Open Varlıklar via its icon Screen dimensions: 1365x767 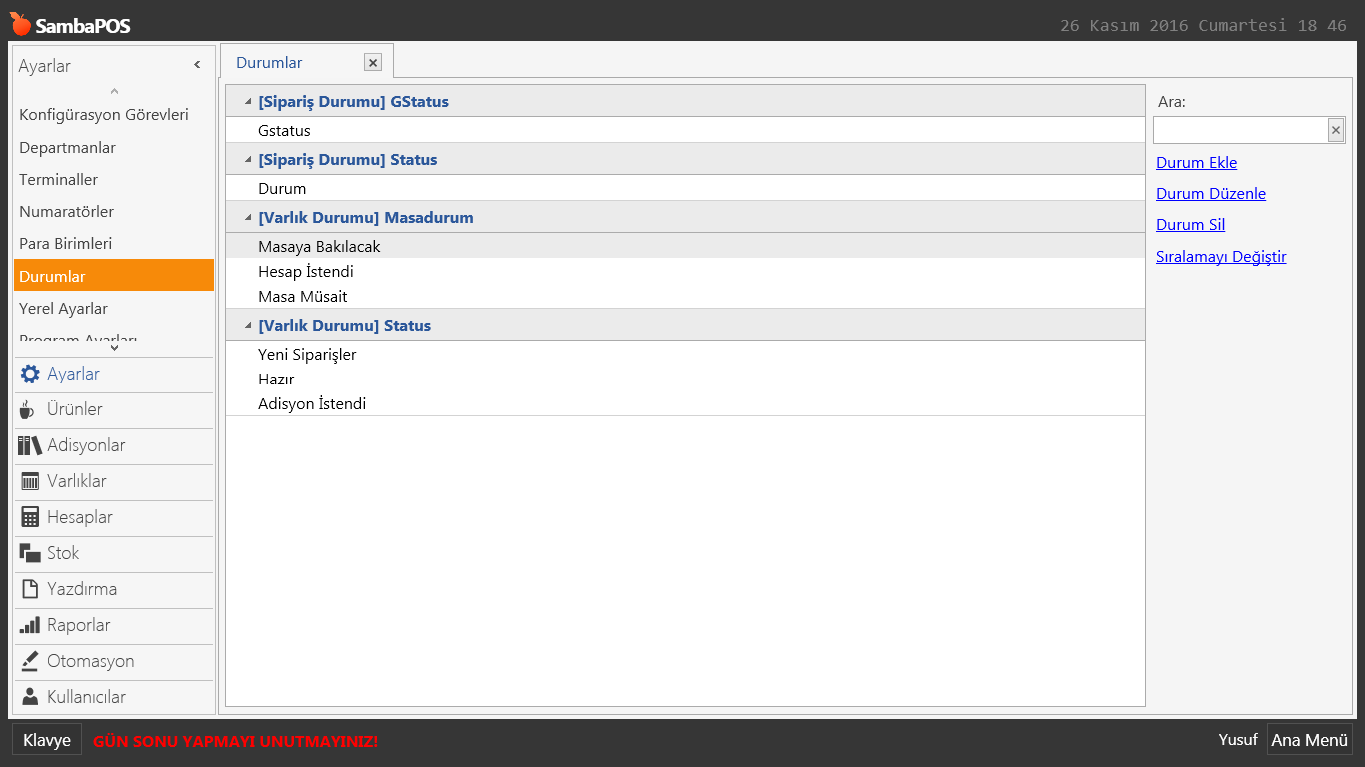30,481
